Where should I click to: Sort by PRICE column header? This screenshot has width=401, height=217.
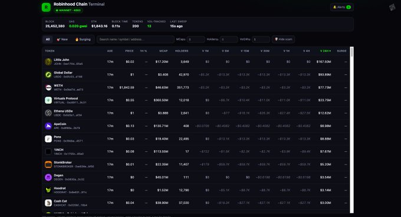[129, 51]
